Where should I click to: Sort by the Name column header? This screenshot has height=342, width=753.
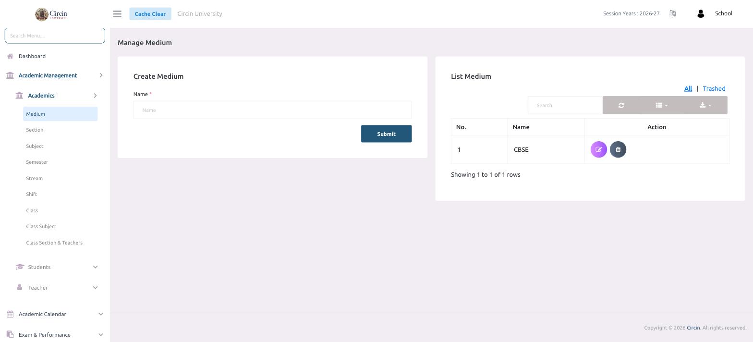pos(546,127)
